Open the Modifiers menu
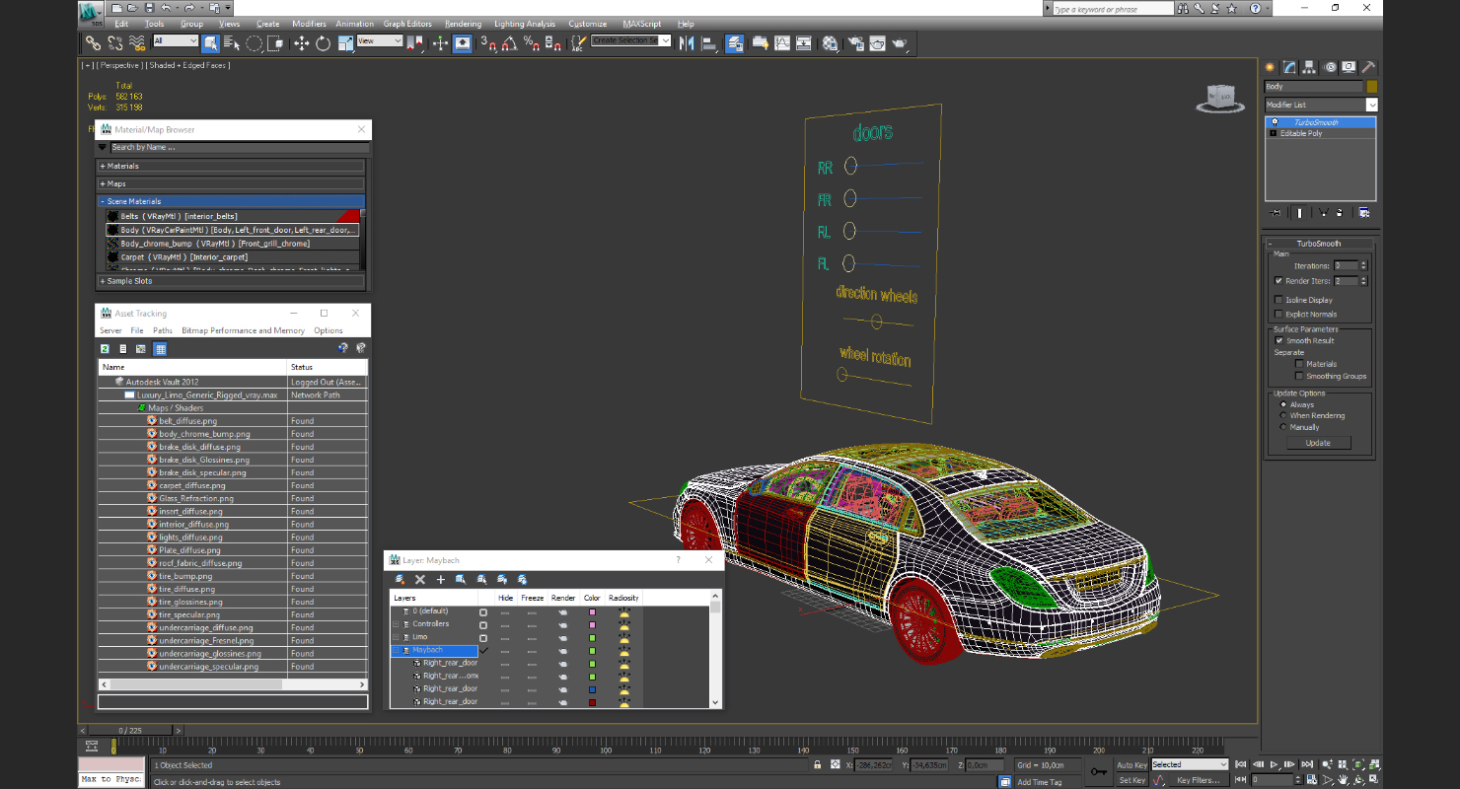The image size is (1460, 789). pos(309,24)
